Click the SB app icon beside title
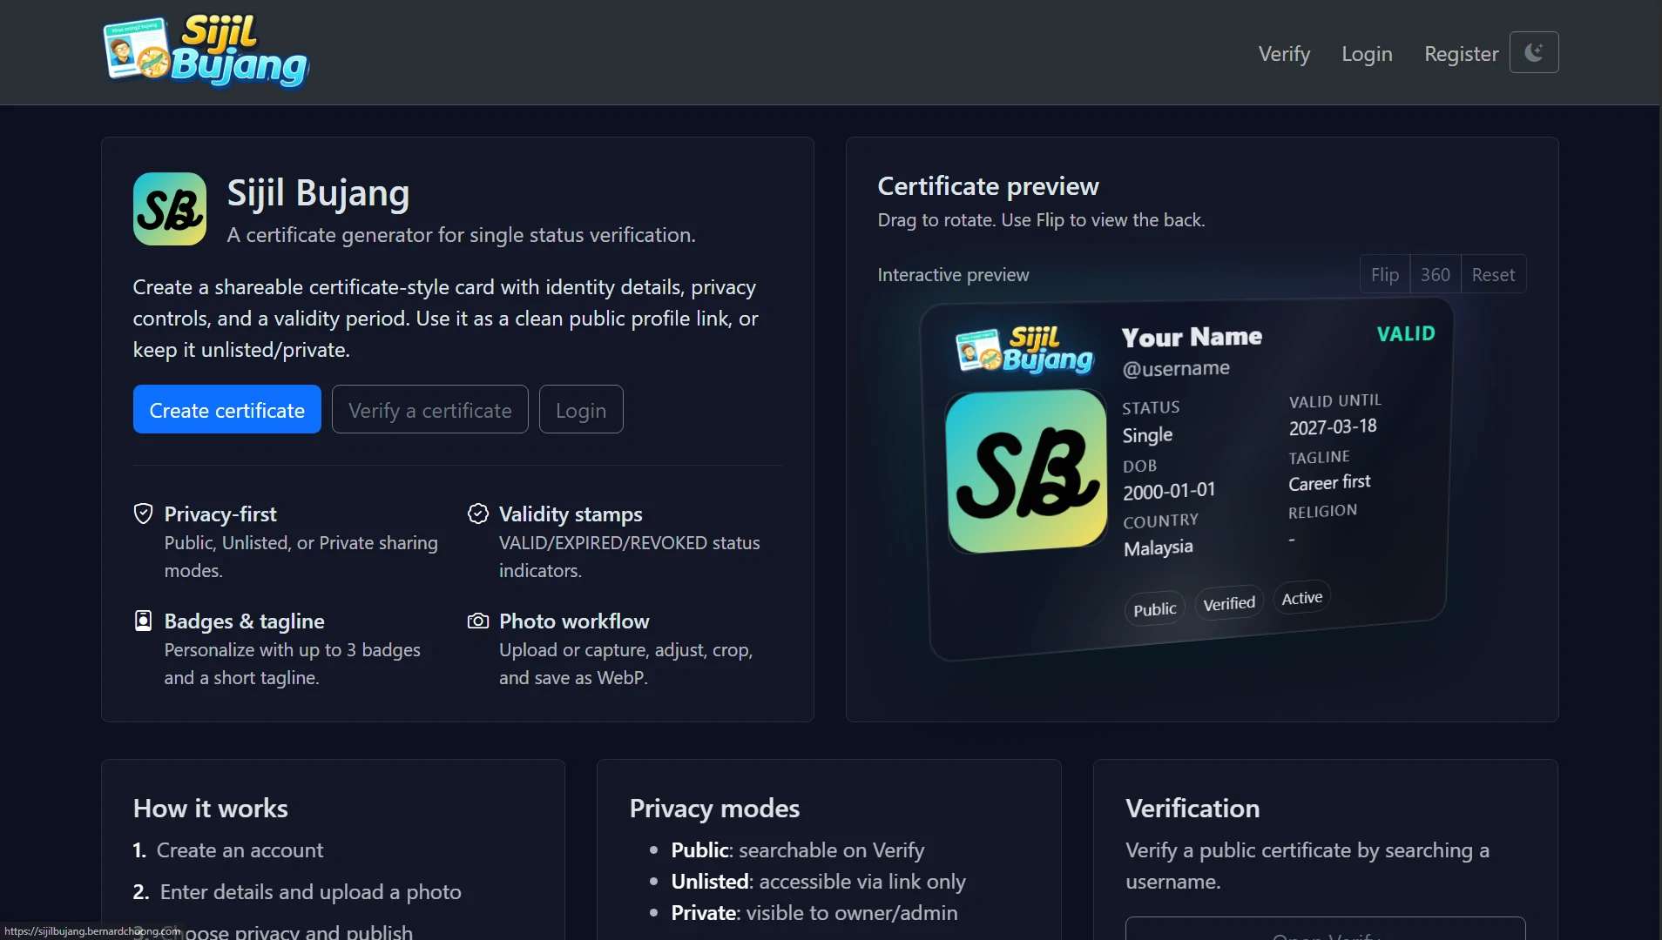Viewport: 1662px width, 940px height. 170,209
